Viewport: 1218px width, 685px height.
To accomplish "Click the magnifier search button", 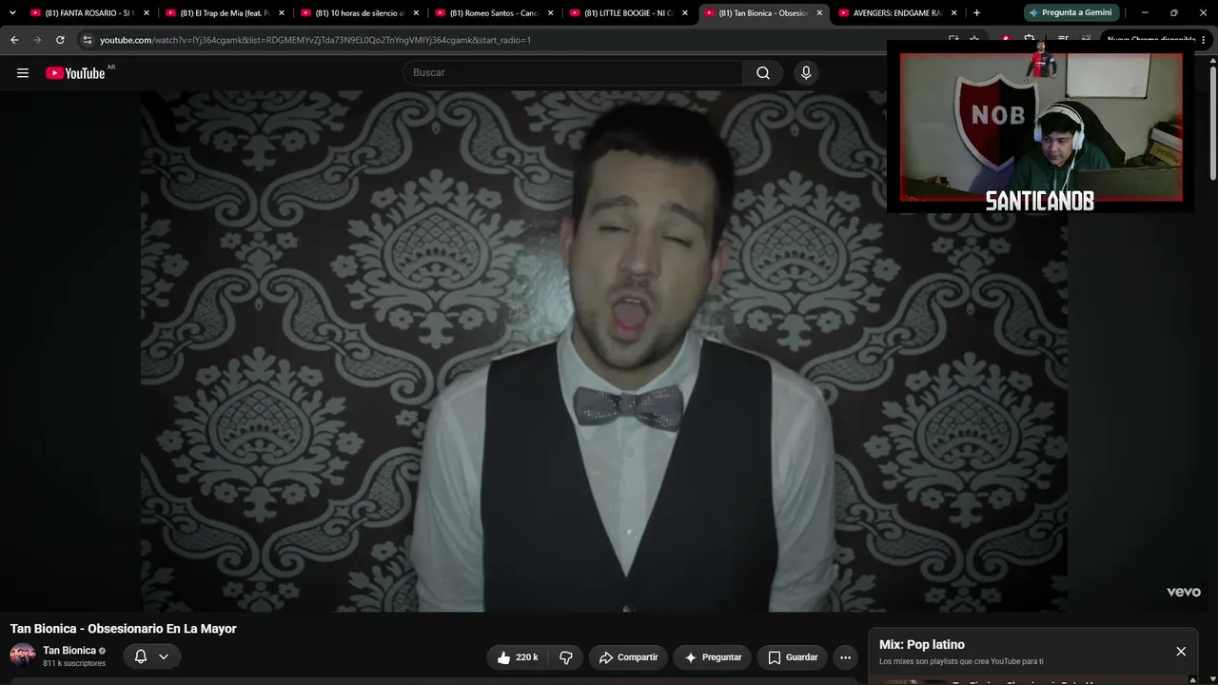I will [763, 73].
